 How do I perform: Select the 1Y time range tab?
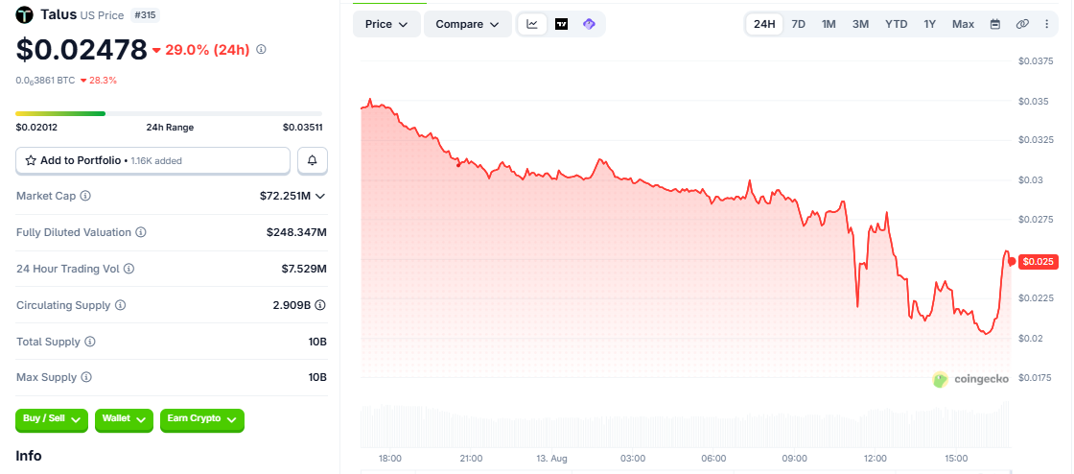pos(929,24)
